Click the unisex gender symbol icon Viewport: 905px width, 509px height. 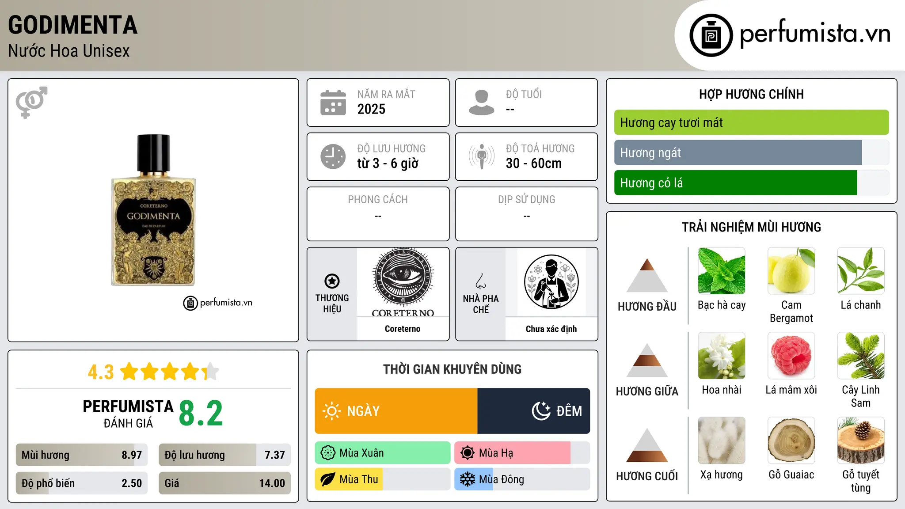31,103
